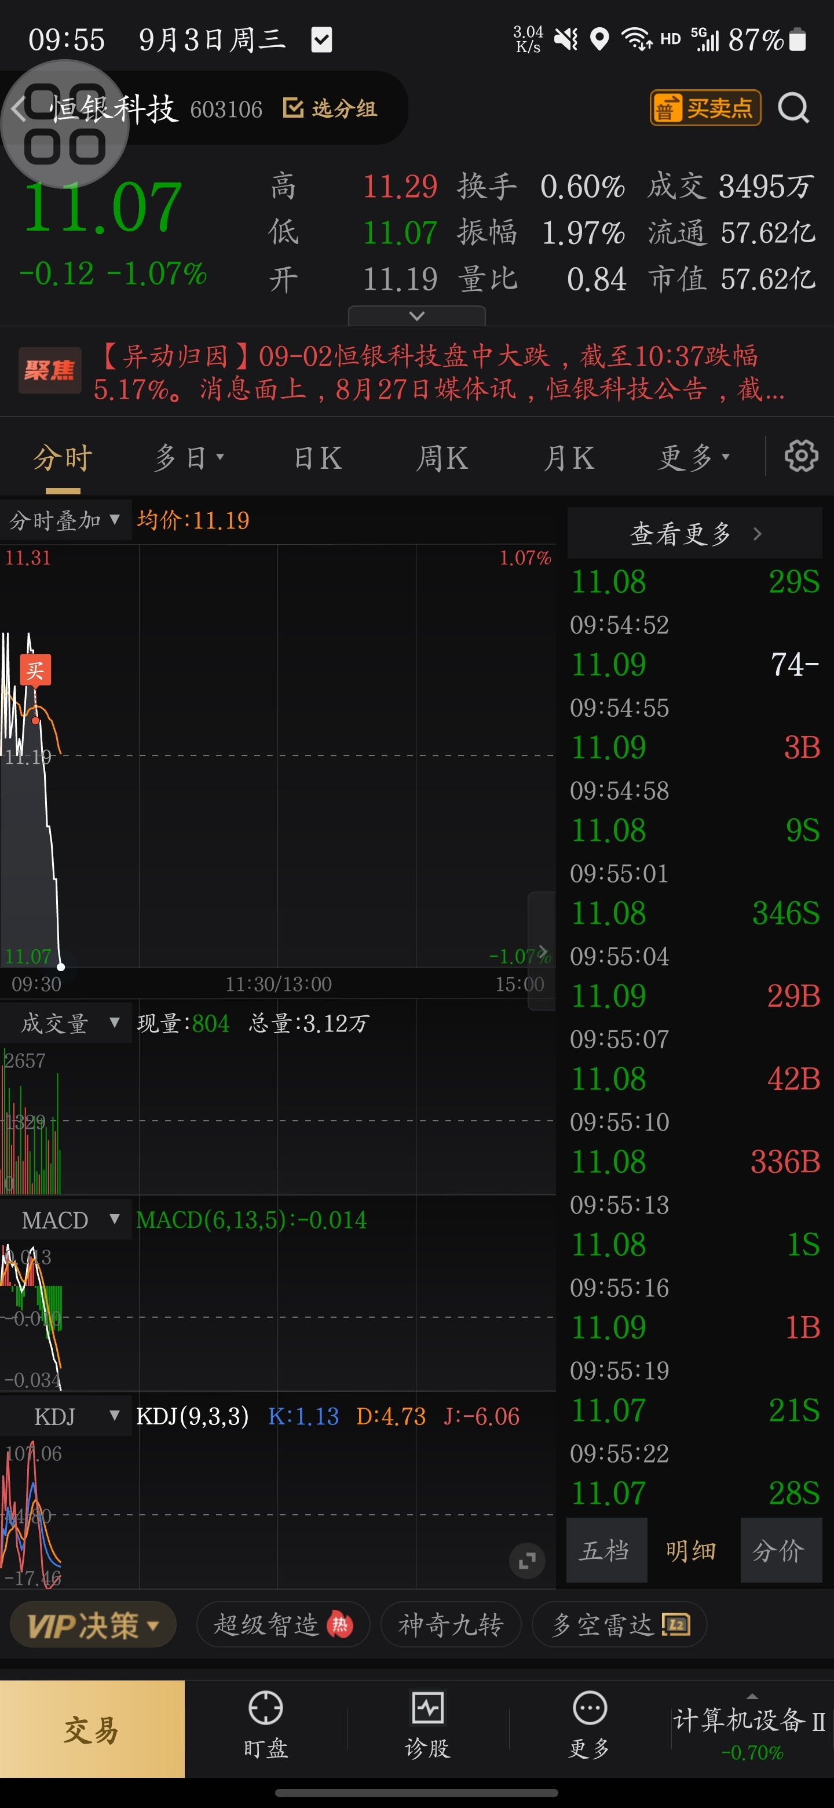
Task: Select 神奇九转 indicator chip
Action: 451,1625
